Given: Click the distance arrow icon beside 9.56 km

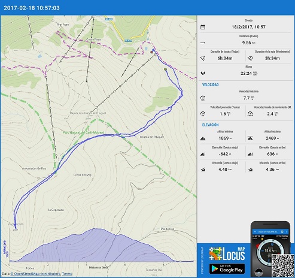Looking at the screenshot, I should pyautogui.click(x=203, y=43).
